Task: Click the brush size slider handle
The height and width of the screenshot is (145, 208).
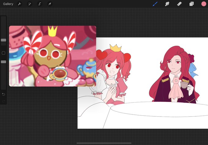Action: (x=3, y=40)
